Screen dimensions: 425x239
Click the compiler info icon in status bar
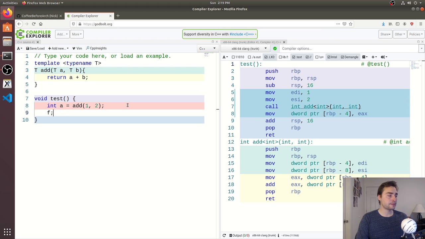point(278,235)
